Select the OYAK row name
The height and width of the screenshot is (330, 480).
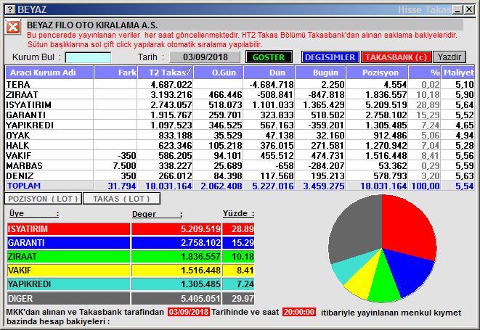[x=17, y=135]
